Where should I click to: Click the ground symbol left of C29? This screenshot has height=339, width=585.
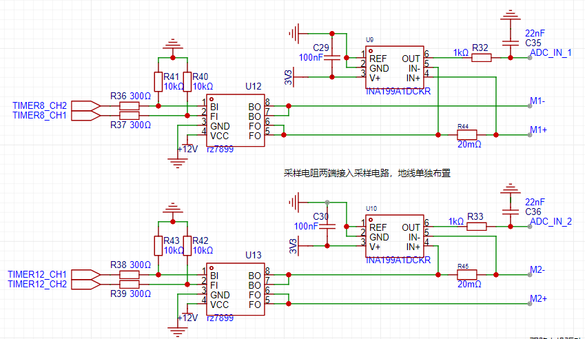coord(294,34)
